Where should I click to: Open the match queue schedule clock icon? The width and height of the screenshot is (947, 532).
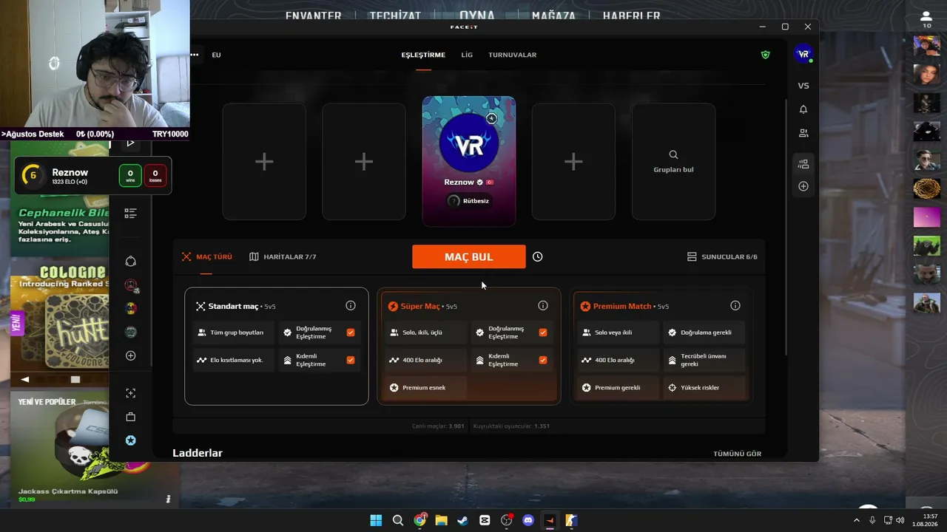(x=538, y=256)
